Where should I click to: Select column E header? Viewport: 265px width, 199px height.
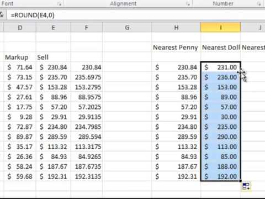(x=53, y=28)
